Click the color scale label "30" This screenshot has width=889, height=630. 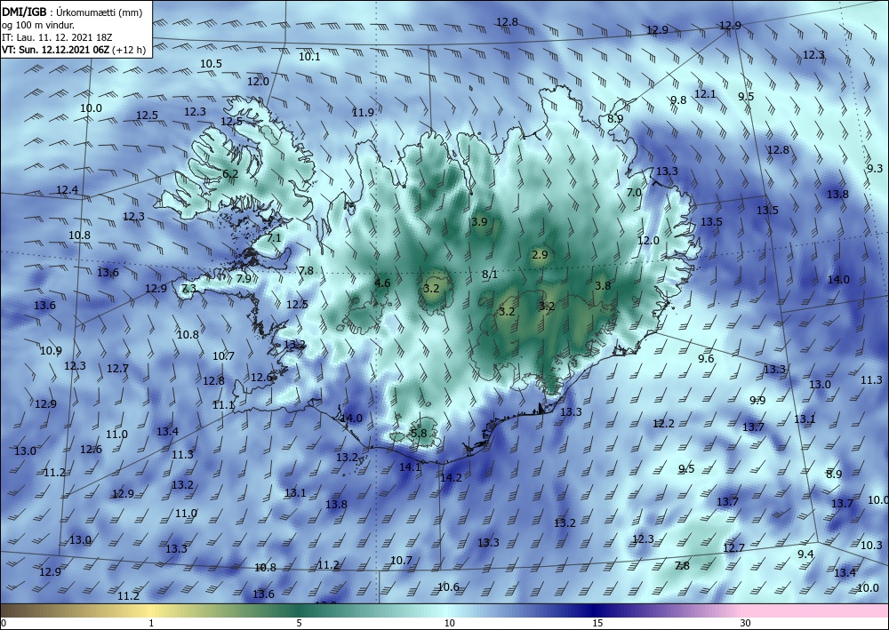click(x=746, y=623)
